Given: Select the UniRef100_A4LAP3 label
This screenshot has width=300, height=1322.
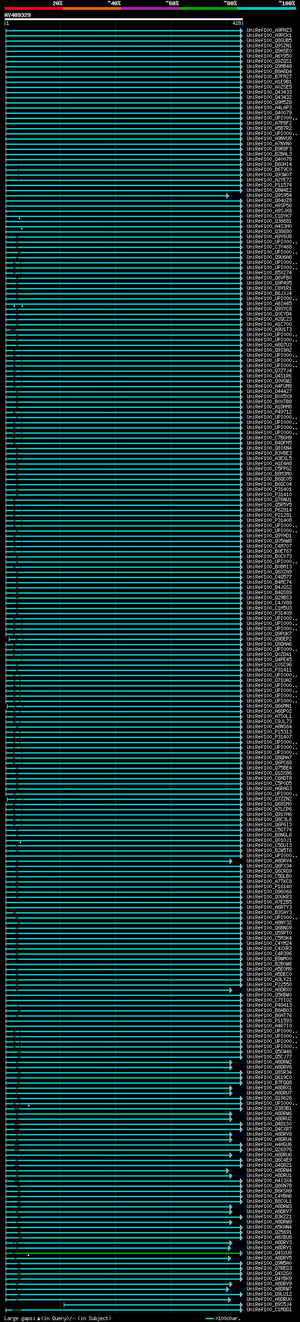Looking at the screenshot, I should 269,108.
